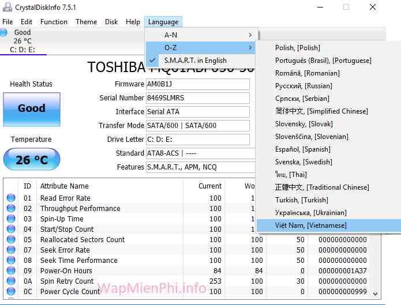Click the Features field S.M.A.R.T., APM, NCQ
The image size is (401, 305).
(x=201, y=167)
